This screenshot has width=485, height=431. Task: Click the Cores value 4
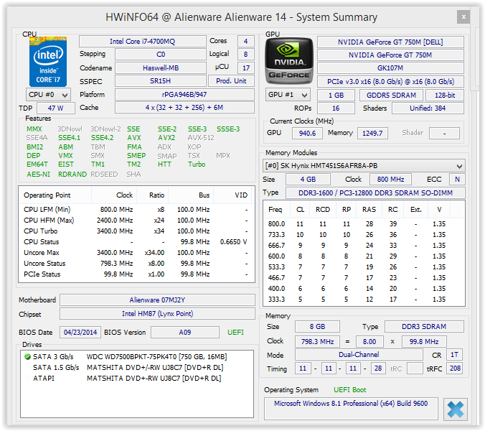point(246,41)
